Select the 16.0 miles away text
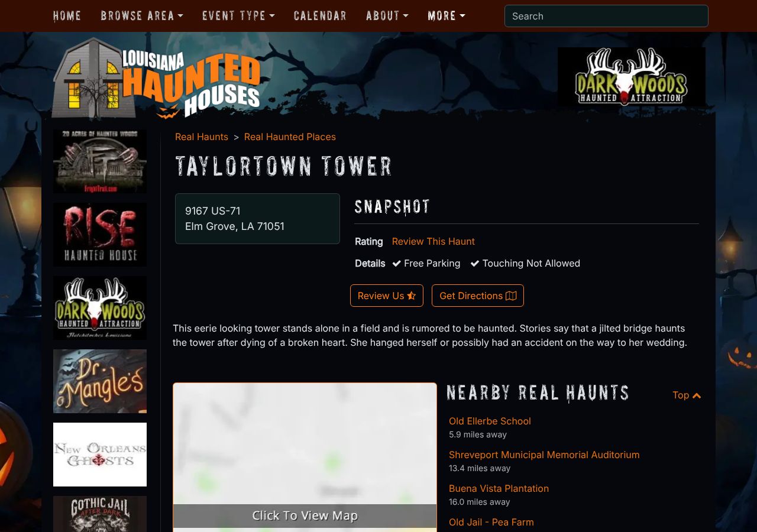Screen dimensions: 757x532 [x=480, y=502]
